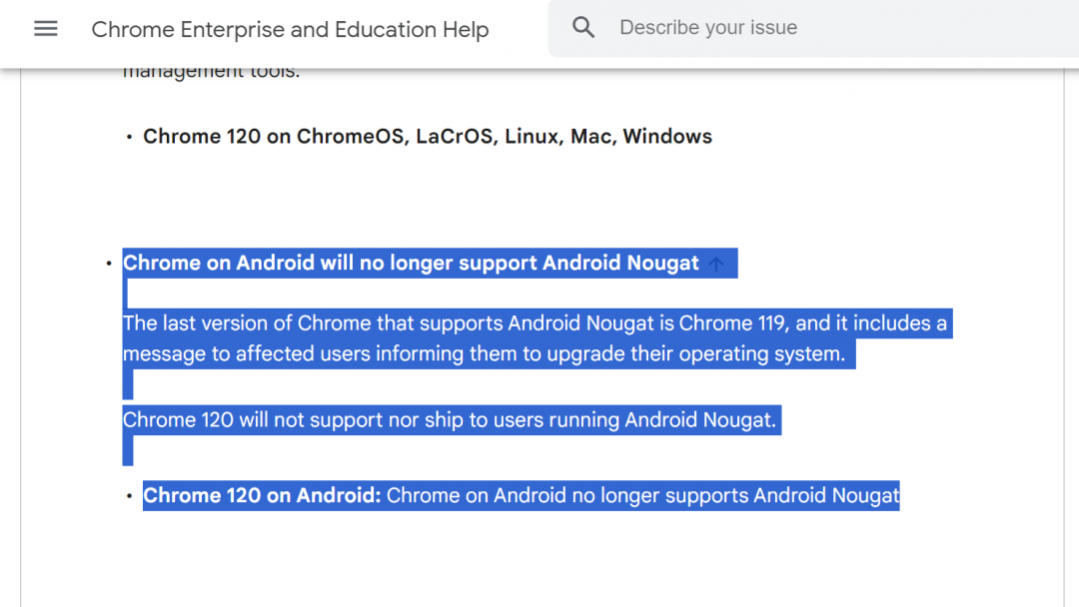Click the 'Chrome 120 on Android:' bold label
This screenshot has width=1079, height=607.
coord(262,496)
